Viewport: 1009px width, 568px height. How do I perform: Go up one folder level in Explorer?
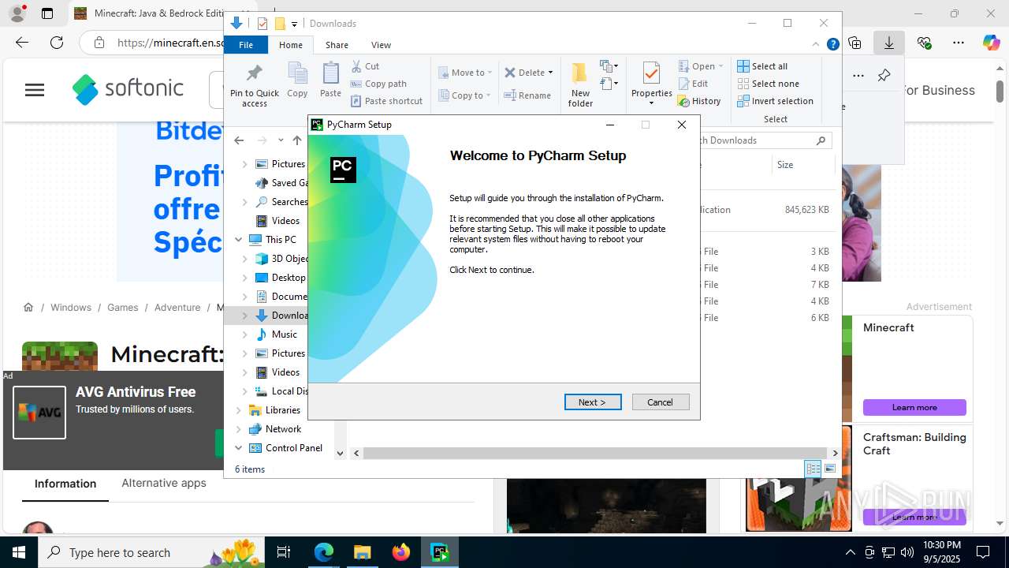pos(296,140)
